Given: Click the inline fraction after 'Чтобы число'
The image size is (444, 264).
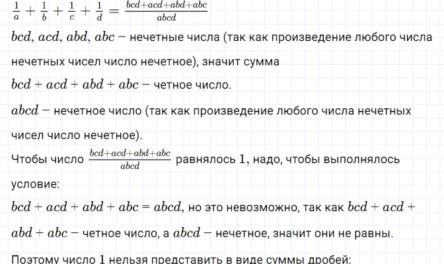Looking at the screenshot, I should (x=129, y=160).
